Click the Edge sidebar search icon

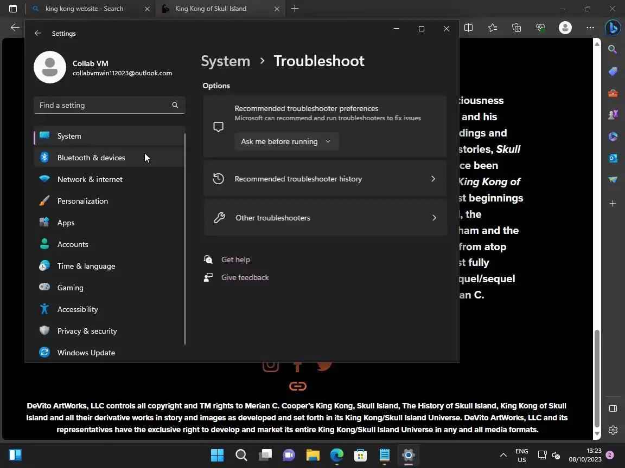point(613,49)
